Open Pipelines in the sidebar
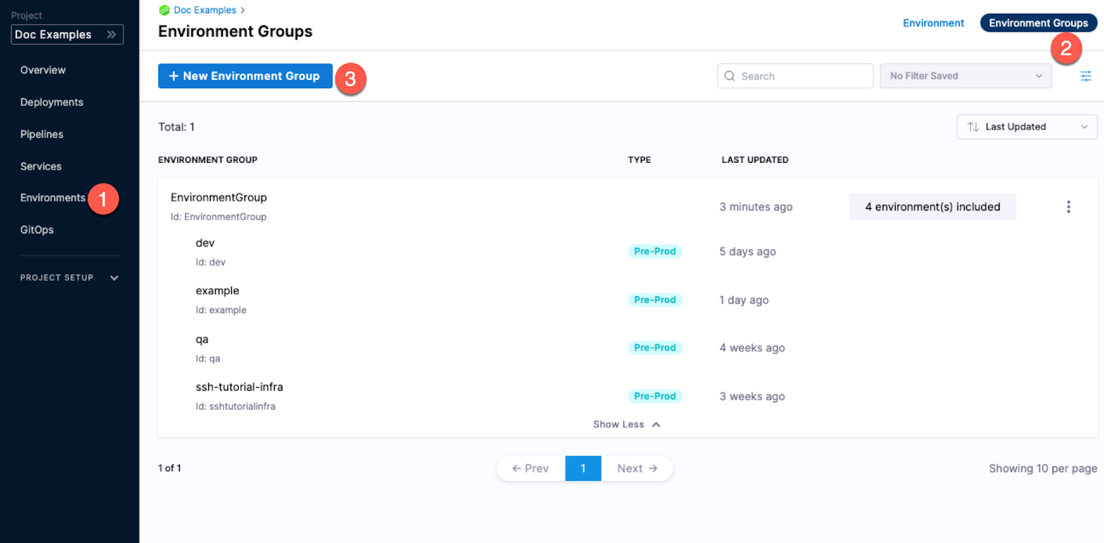 (41, 134)
